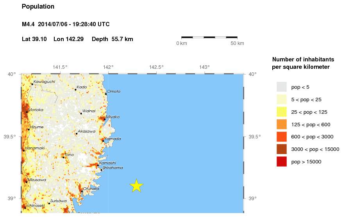This screenshot has width=343, height=217.
Task: Select the '3000 < pop < 15000' swatch
Action: point(282,149)
